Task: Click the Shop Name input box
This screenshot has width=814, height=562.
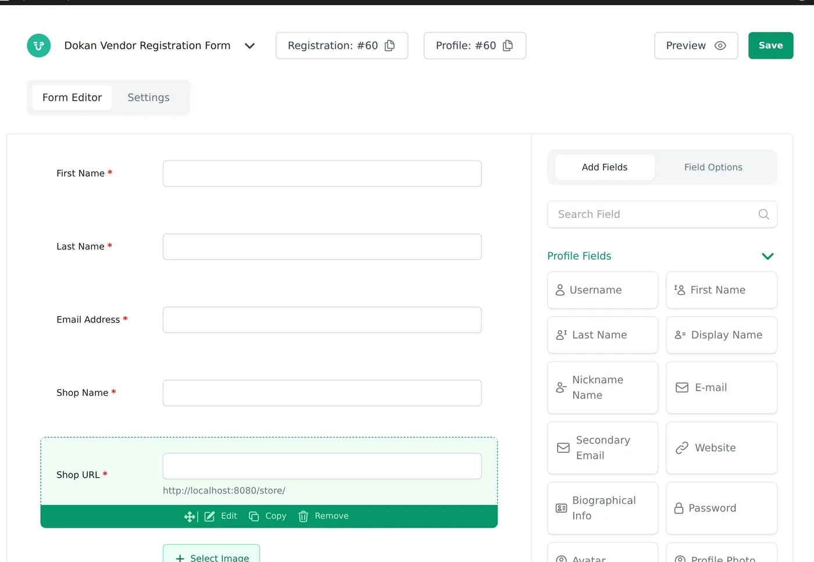Action: coord(322,393)
